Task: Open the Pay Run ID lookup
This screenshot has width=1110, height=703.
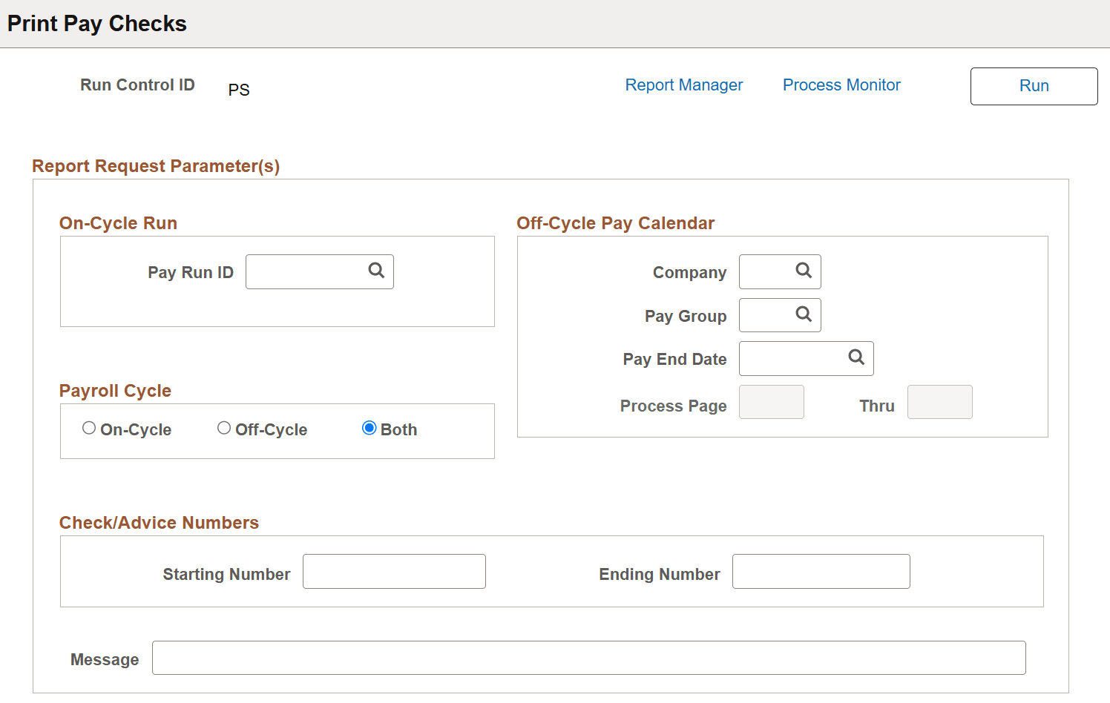Action: click(375, 271)
